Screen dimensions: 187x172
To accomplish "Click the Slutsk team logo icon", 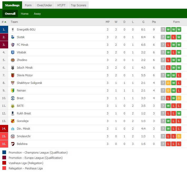I will [x=13, y=37].
